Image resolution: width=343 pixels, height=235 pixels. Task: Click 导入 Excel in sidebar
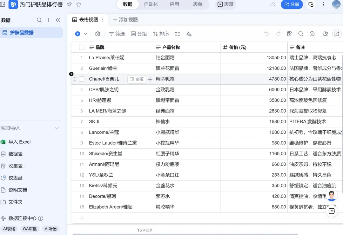pos(16,142)
